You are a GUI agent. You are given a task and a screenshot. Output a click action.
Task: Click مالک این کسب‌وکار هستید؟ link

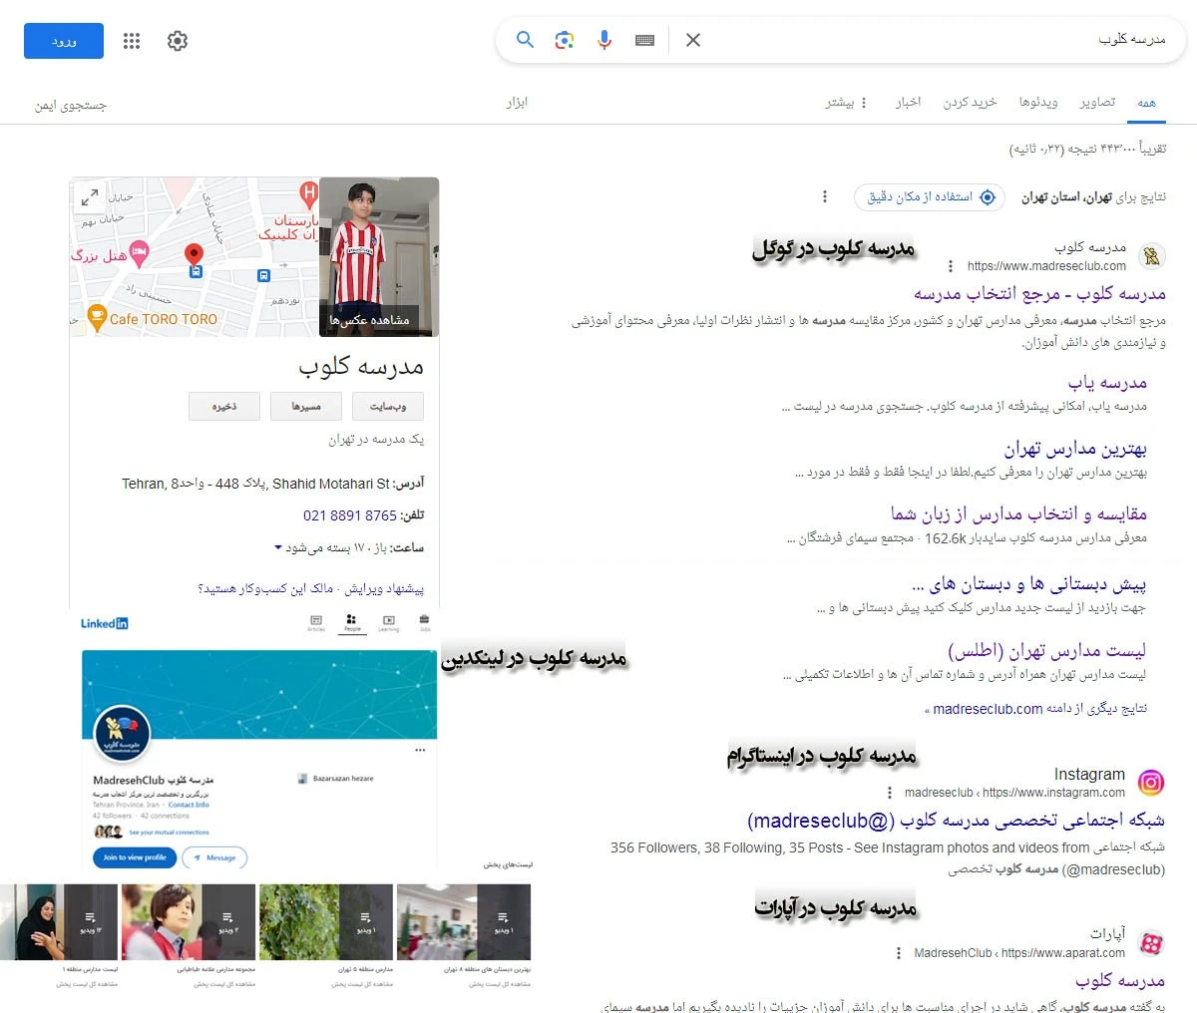265,588
